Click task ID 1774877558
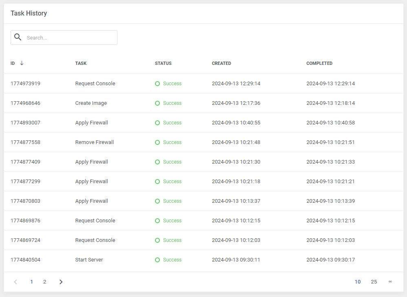 pos(25,142)
